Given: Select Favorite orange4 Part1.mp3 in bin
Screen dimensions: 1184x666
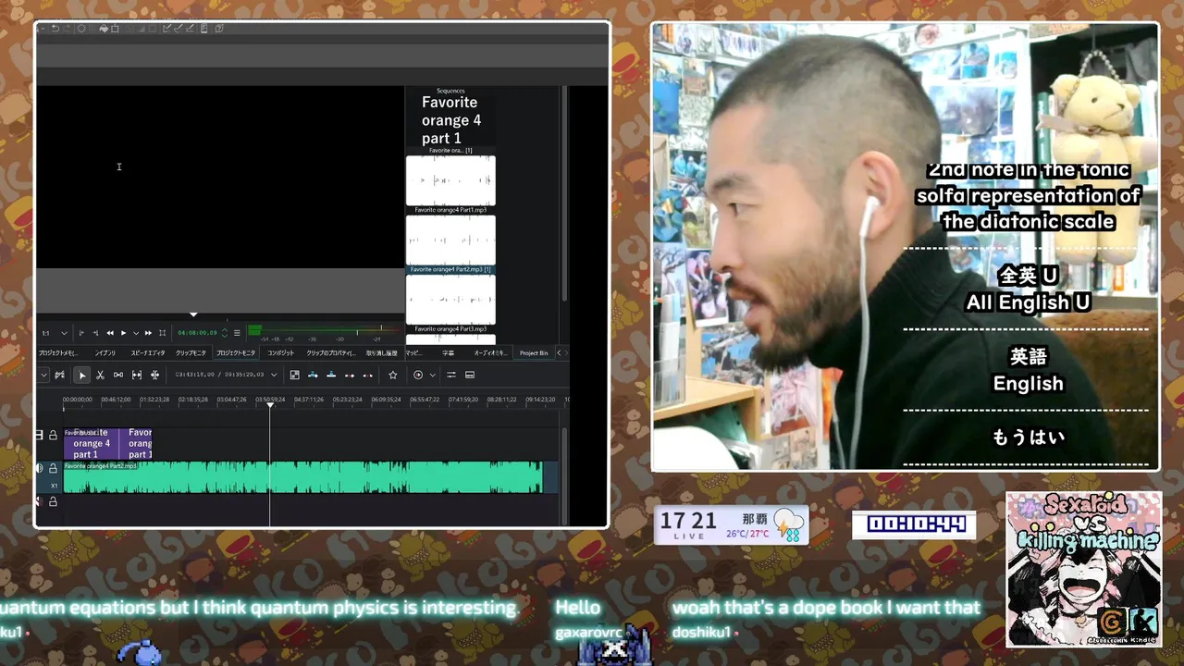Looking at the screenshot, I should click(x=450, y=184).
